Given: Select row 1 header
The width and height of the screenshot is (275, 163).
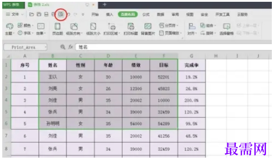Looking at the screenshot, I should [6, 65].
